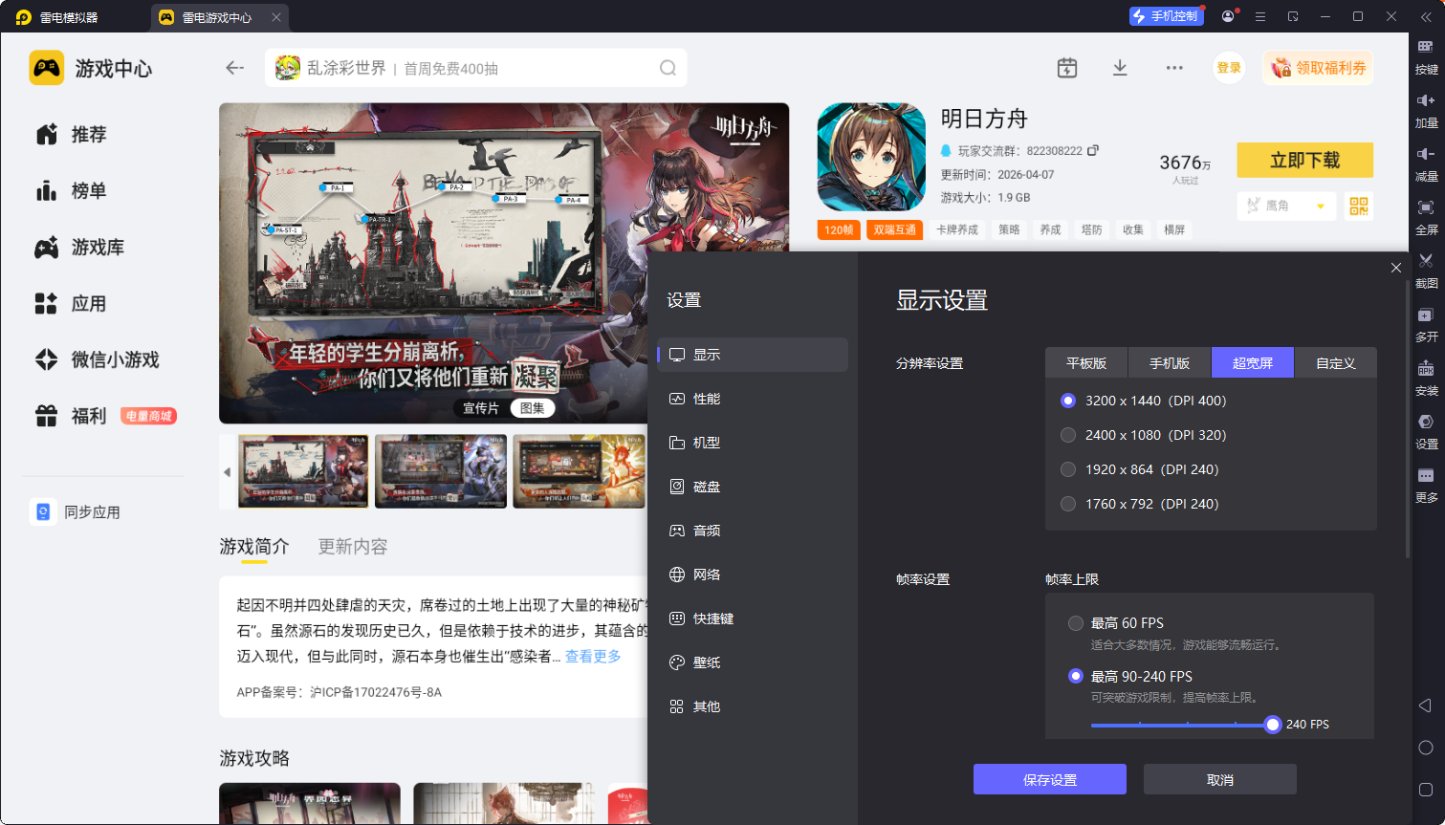Switch to 自定义 resolution tab
Screen dimensions: 1445x825
point(1336,363)
